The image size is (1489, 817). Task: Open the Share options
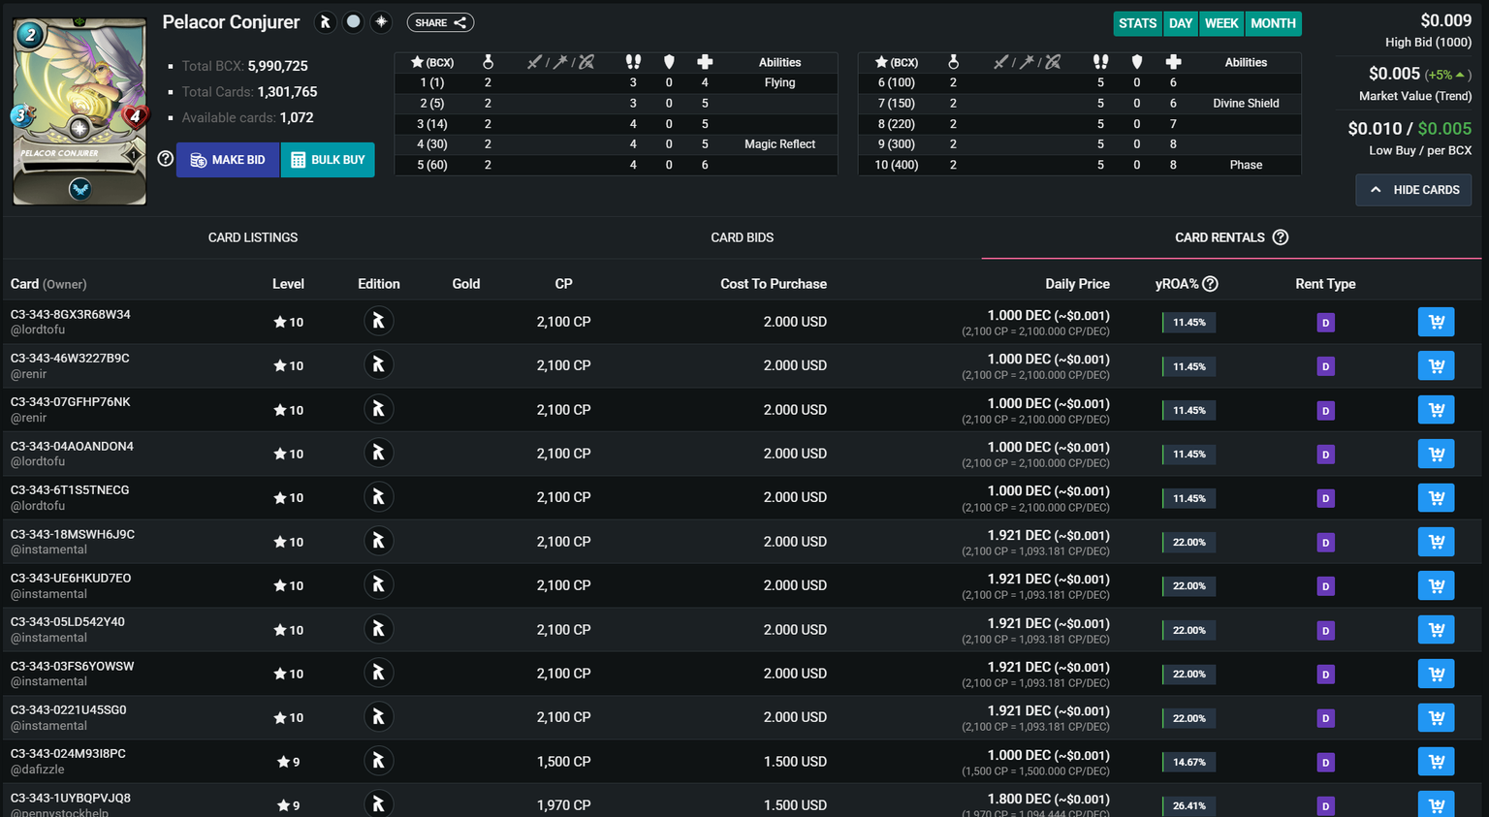tap(440, 22)
